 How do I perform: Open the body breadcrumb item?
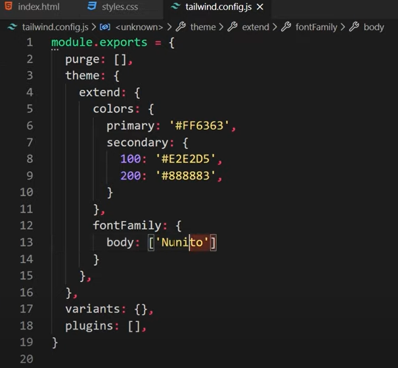[x=374, y=27]
